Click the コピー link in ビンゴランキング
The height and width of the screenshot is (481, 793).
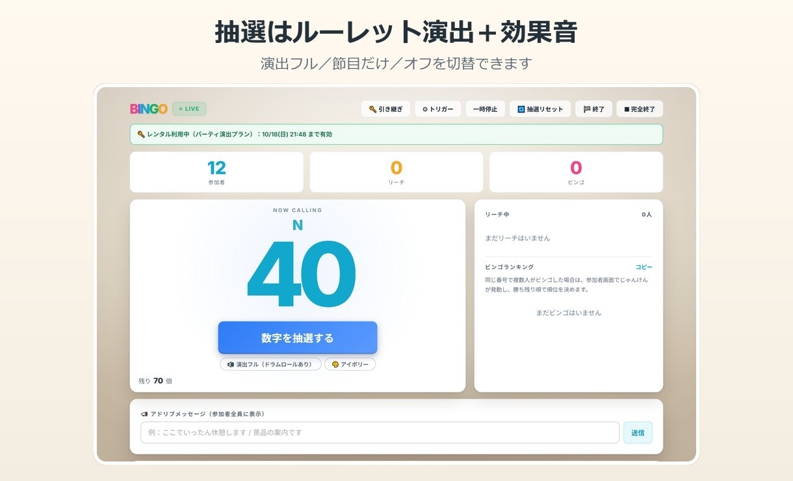tap(643, 267)
